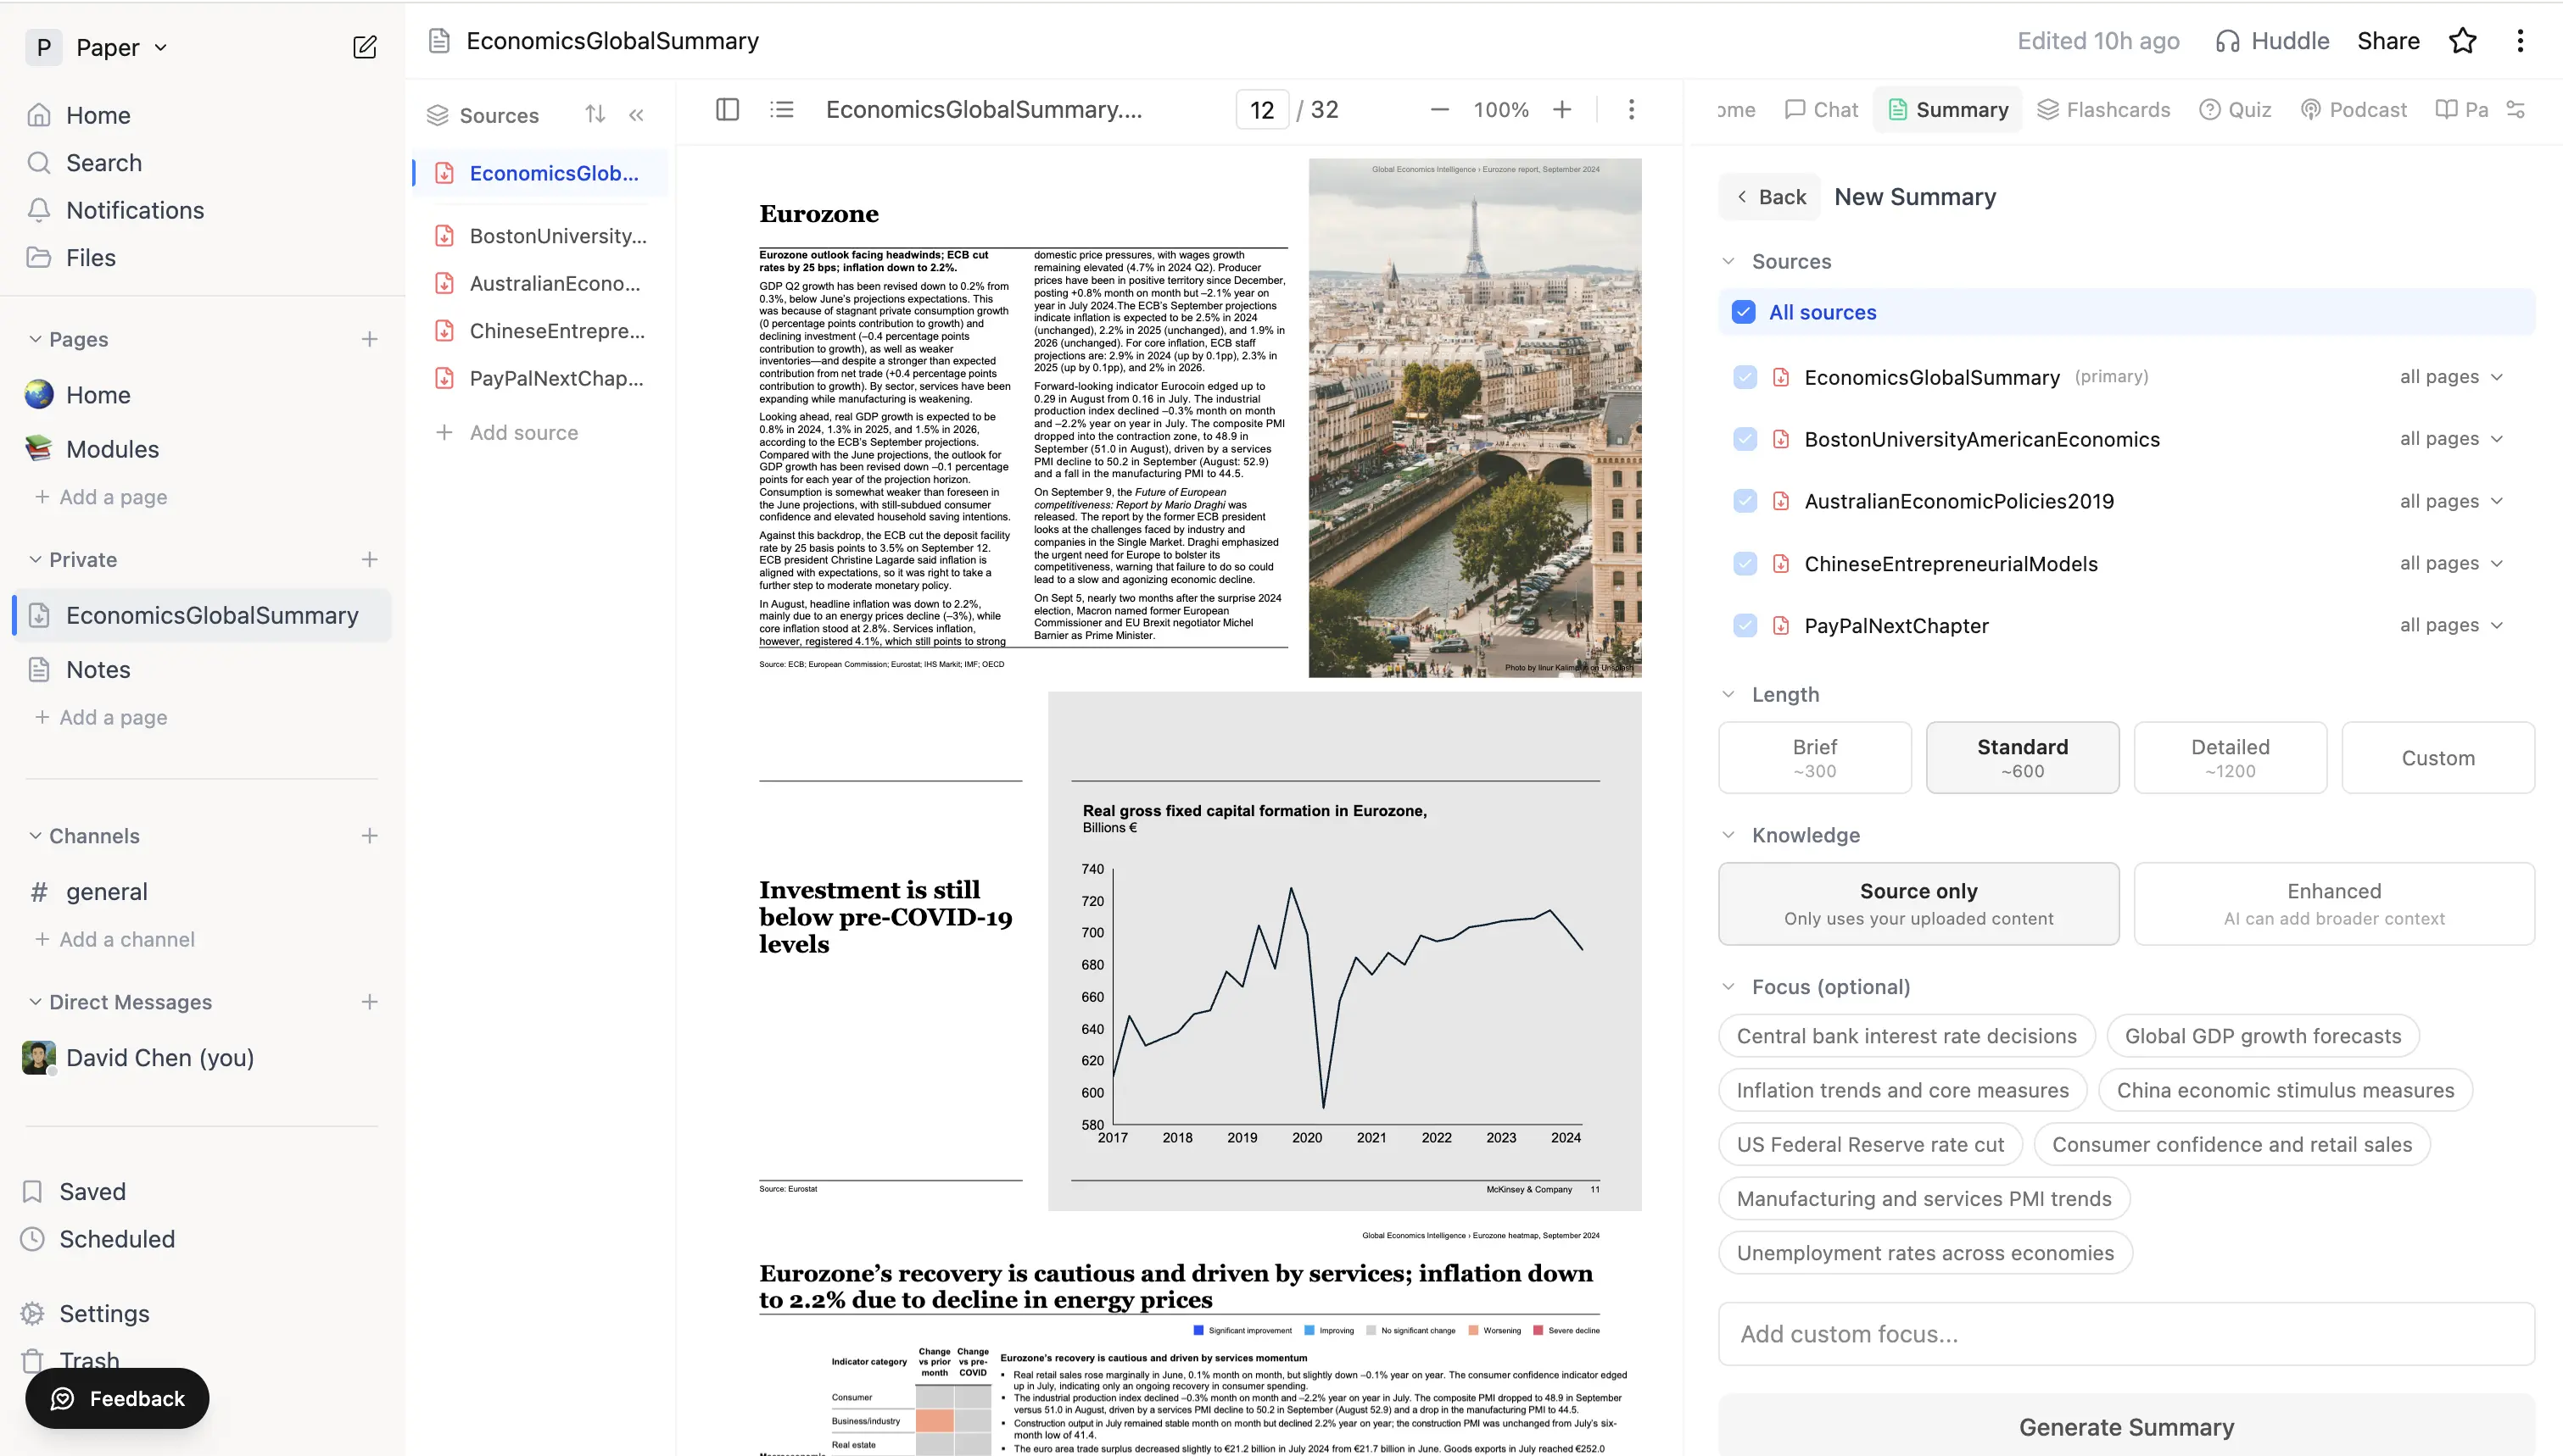Collapse the Sources panel with double chevron
Image resolution: width=2563 pixels, height=1456 pixels.
coord(636,114)
